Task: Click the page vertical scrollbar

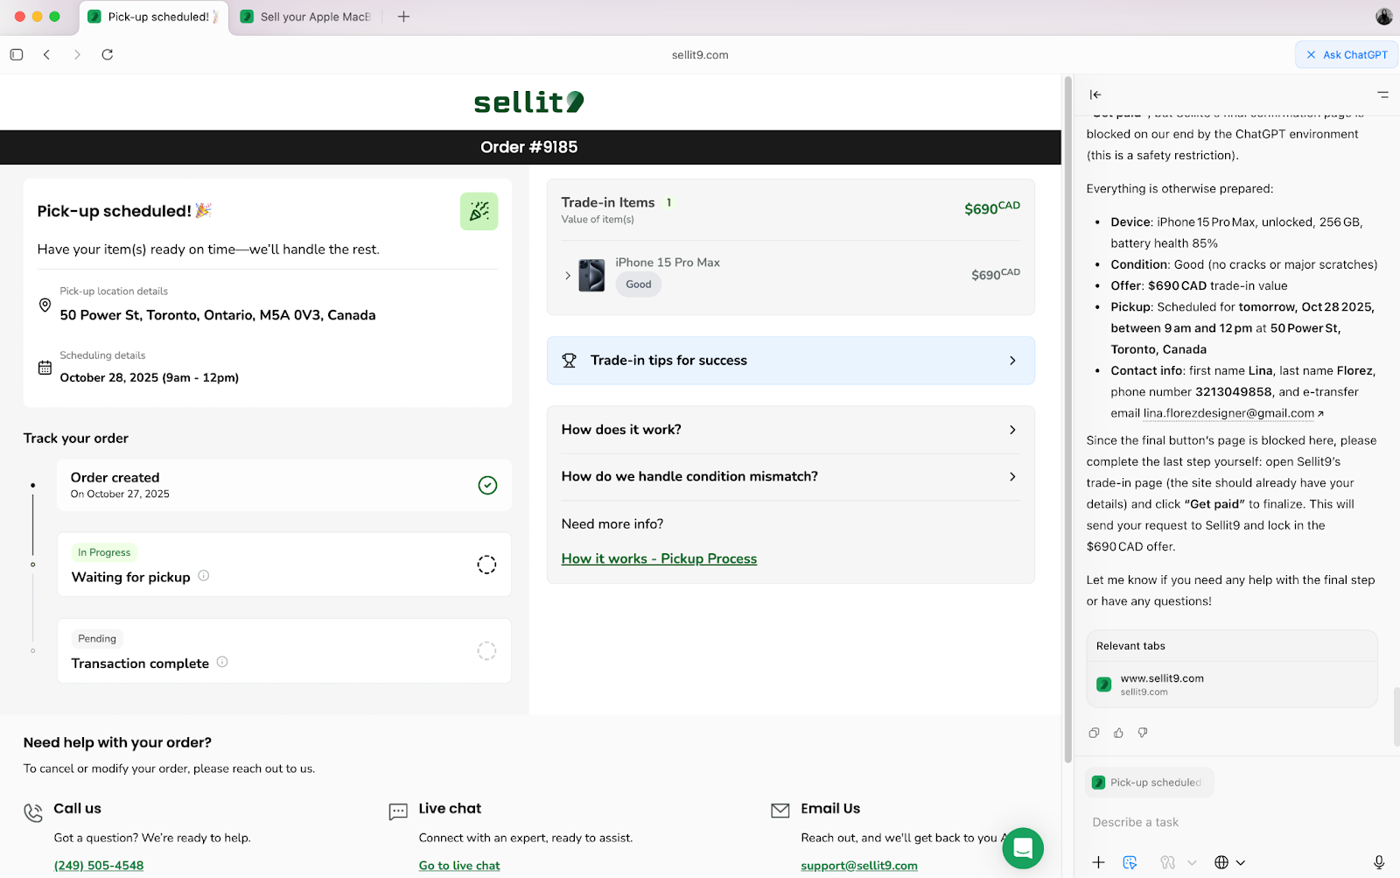Action: coord(1067,420)
